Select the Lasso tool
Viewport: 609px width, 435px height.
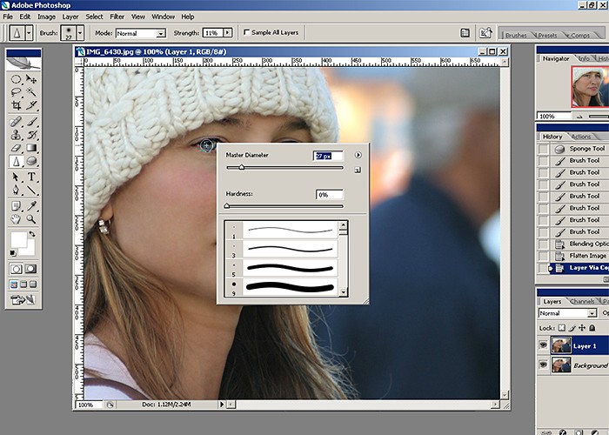click(x=16, y=92)
